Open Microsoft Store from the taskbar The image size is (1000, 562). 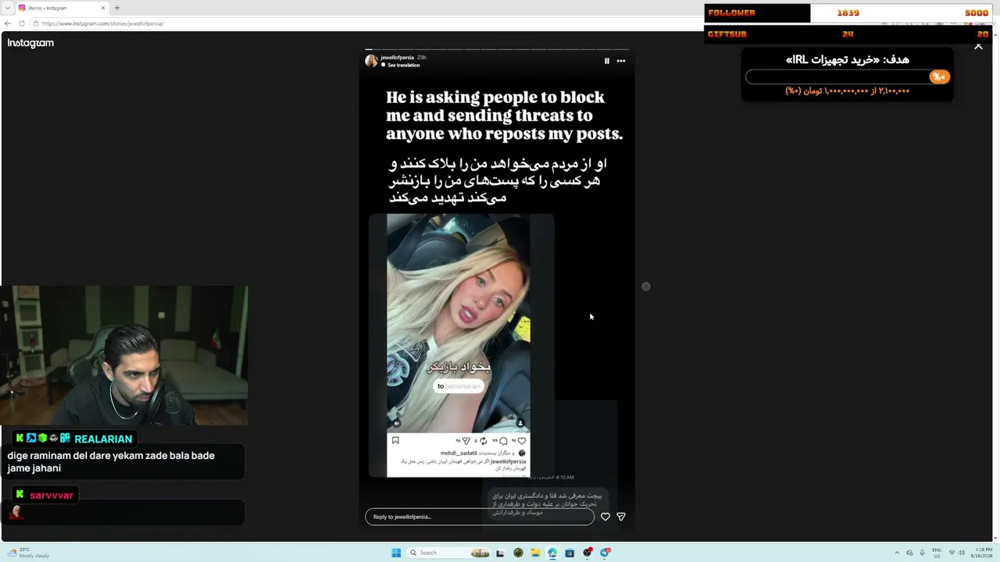coord(570,553)
